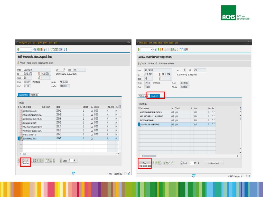Click the Save disk icon in right window
Viewport: 263px width, 197px height.
[156, 50]
